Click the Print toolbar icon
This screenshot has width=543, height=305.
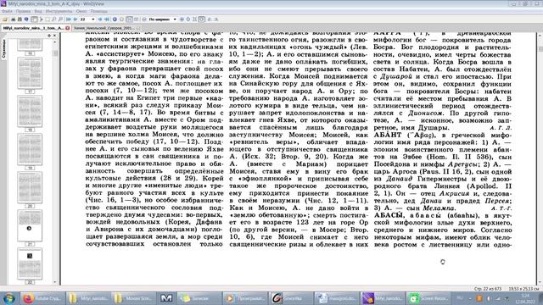pyautogui.click(x=14, y=19)
